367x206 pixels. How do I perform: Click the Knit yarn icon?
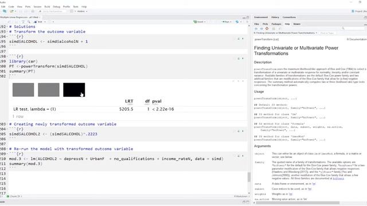[x=36, y=22]
